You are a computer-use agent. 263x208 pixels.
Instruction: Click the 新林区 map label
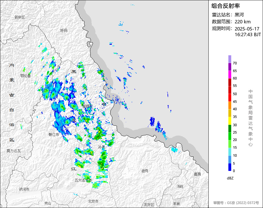(20, 17)
